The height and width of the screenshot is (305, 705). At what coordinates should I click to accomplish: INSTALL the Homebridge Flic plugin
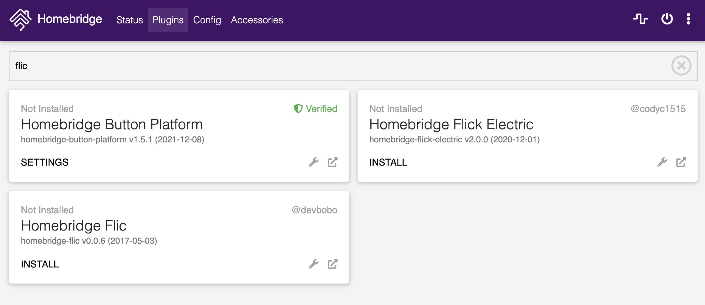(x=40, y=264)
